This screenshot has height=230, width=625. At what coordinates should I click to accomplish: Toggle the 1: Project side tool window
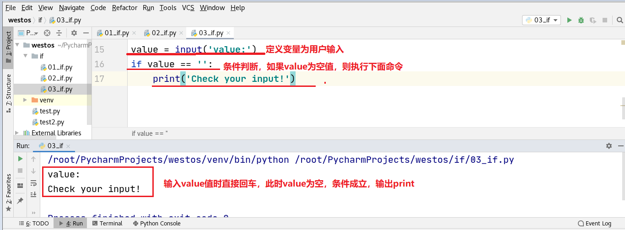(x=8, y=47)
